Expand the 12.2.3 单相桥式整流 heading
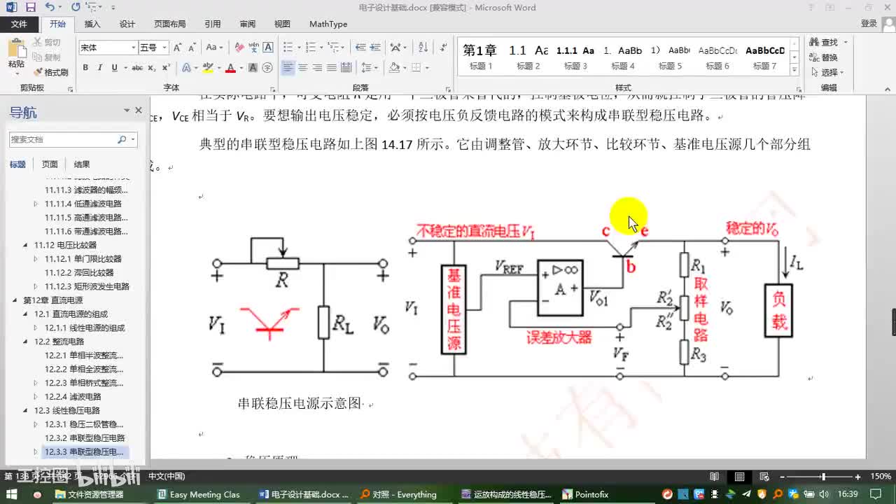 coord(36,383)
